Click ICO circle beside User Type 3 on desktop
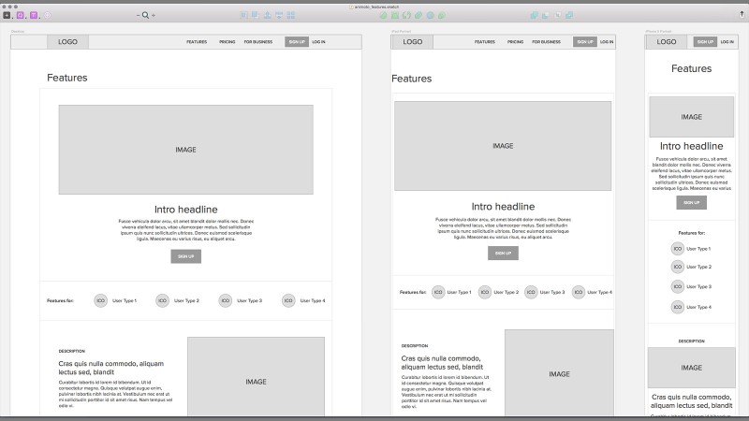This screenshot has width=749, height=421. [226, 300]
